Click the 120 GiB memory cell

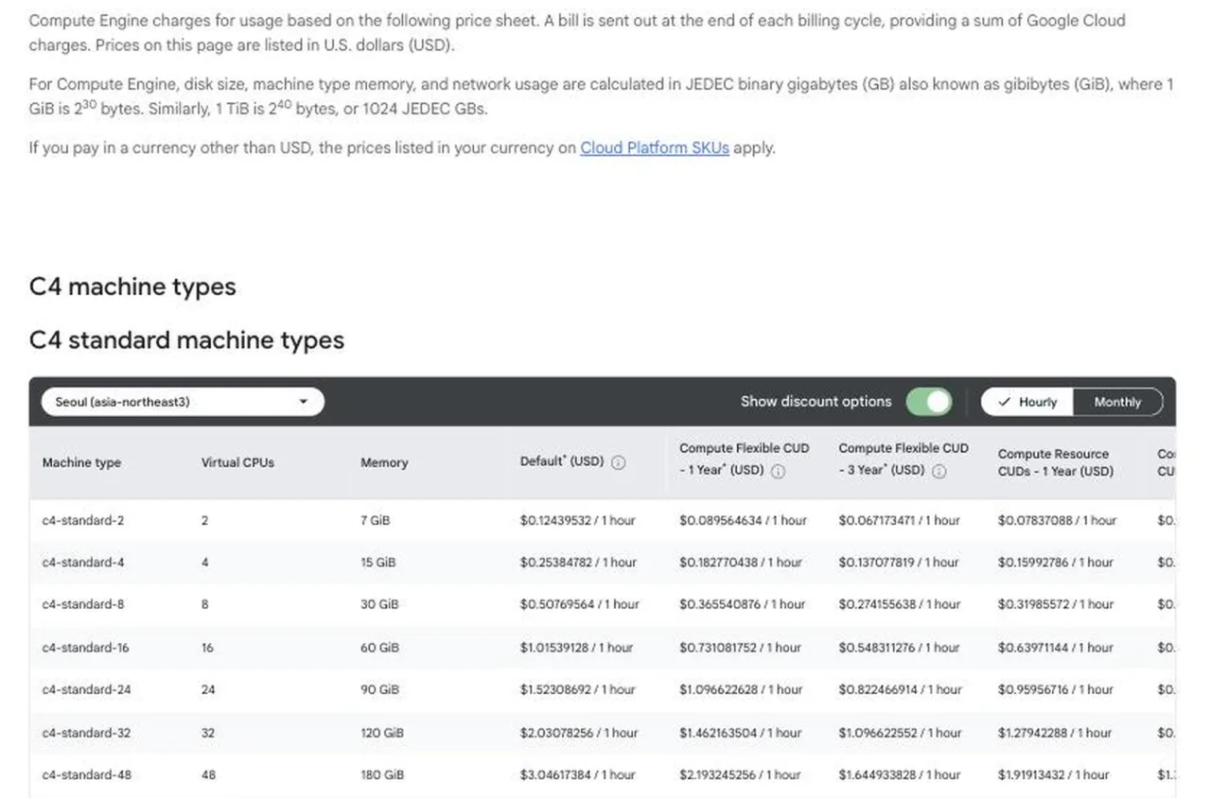382,733
